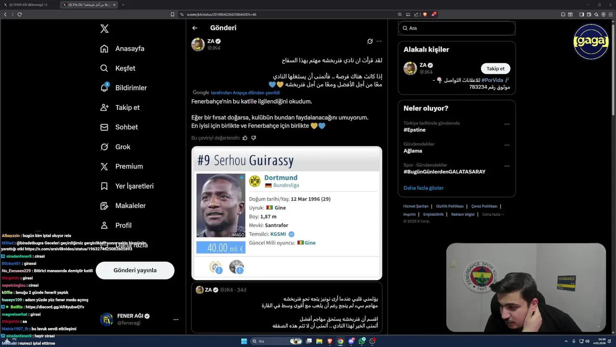Open Brave Wallet icon

[x=589, y=14]
